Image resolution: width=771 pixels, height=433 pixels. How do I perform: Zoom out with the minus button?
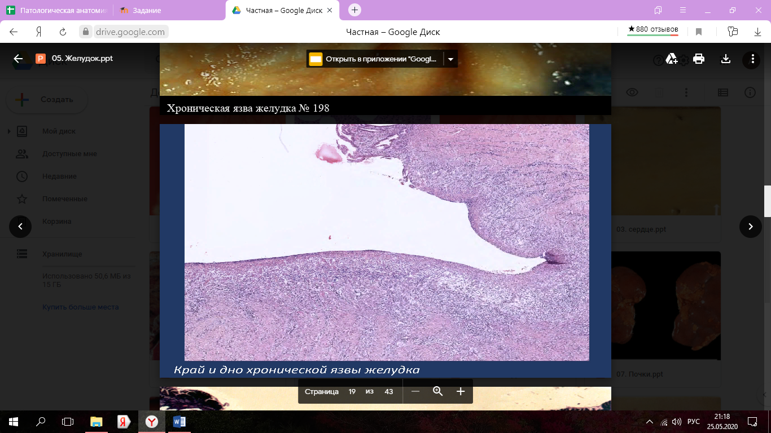(x=415, y=391)
